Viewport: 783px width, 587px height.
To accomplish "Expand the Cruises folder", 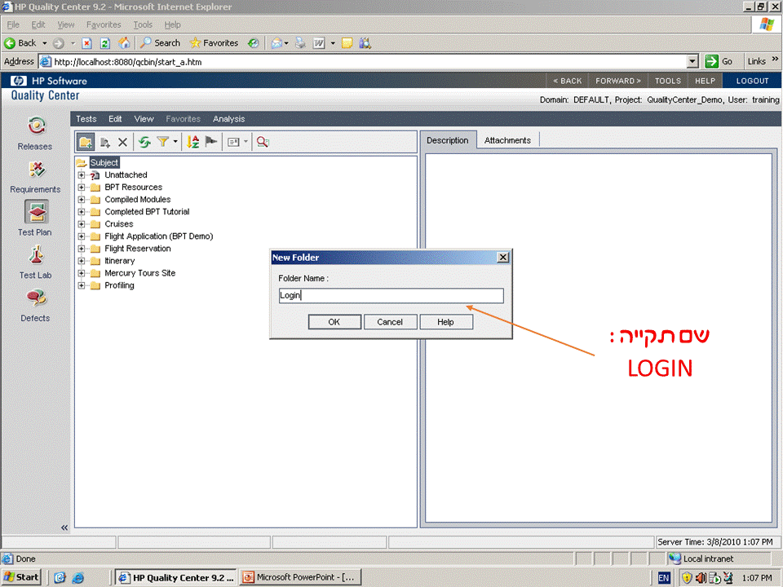I will point(82,224).
